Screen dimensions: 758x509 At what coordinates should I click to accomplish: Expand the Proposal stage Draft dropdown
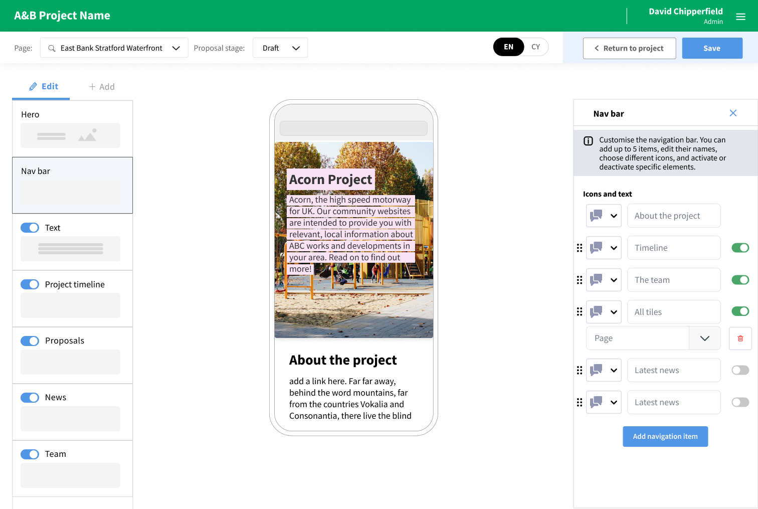[280, 48]
